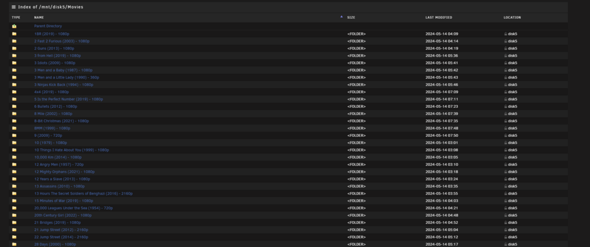Click the timestamp 2024-05-14 07:11
The width and height of the screenshot is (590, 247).
442,99
